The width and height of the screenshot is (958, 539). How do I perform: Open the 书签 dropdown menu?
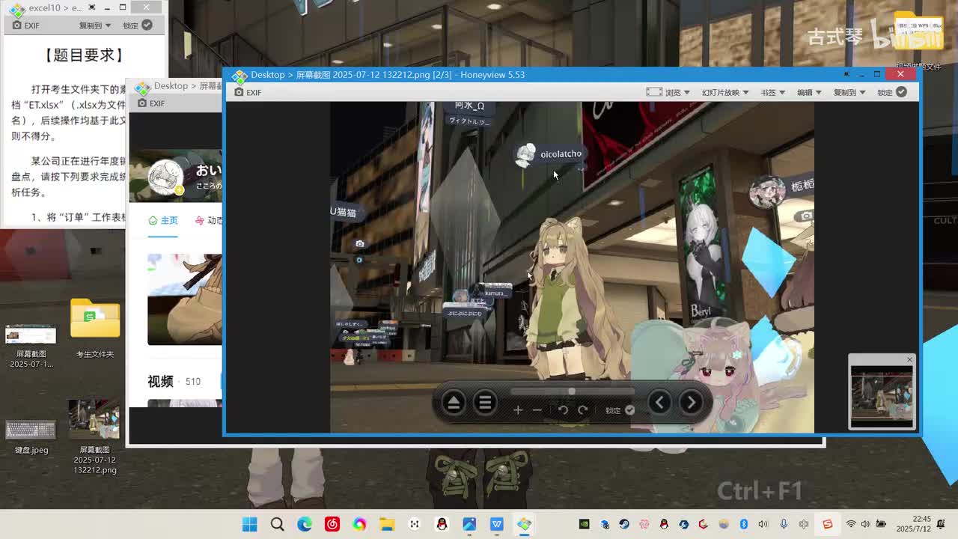[772, 92]
